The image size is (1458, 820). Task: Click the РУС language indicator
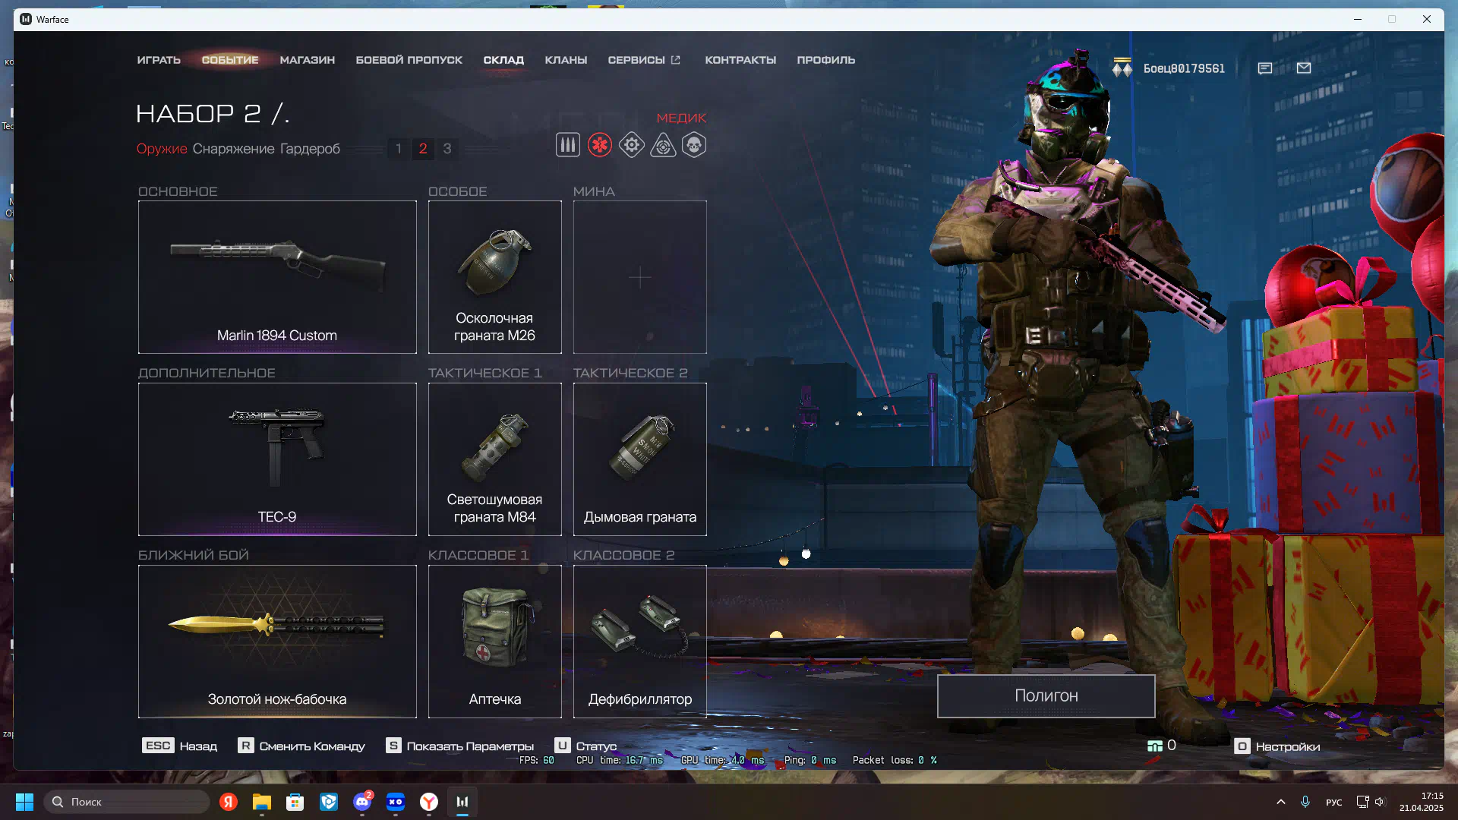tap(1333, 803)
